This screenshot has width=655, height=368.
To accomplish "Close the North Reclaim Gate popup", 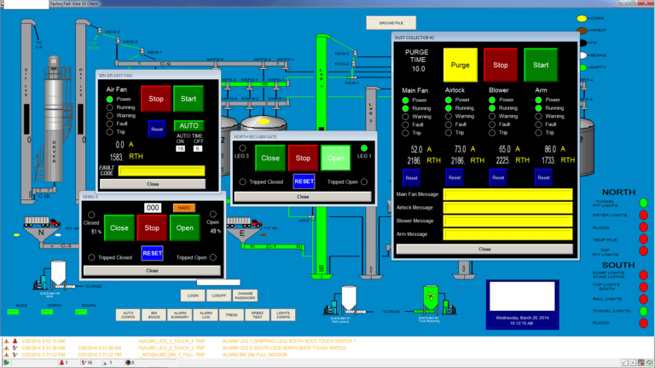I will tap(303, 196).
